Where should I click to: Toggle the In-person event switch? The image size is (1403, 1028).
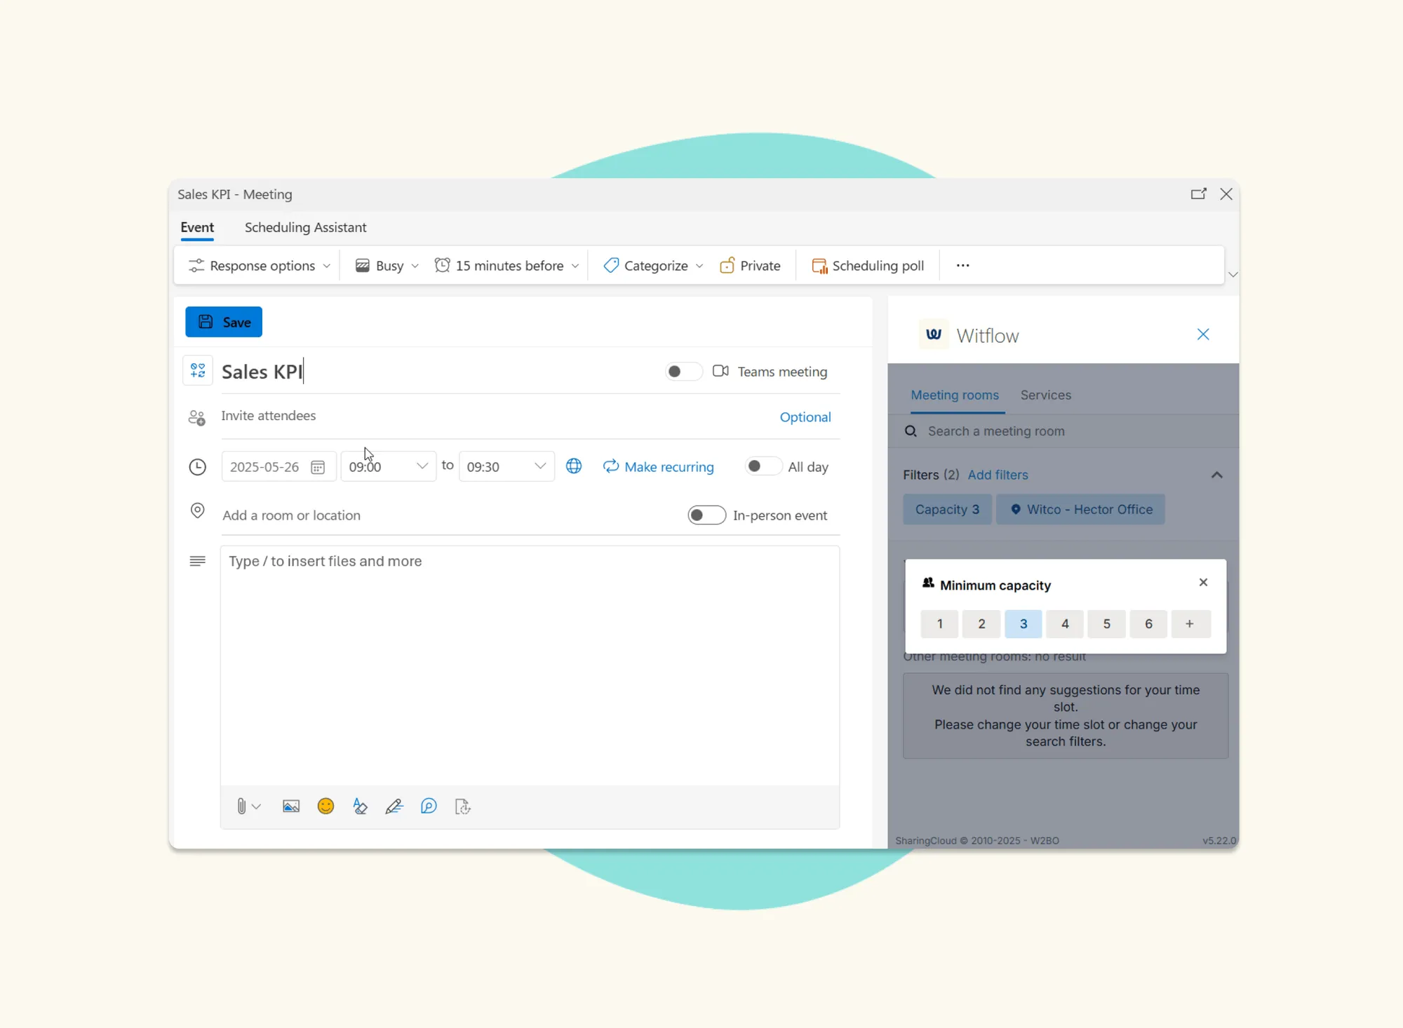[x=706, y=515]
